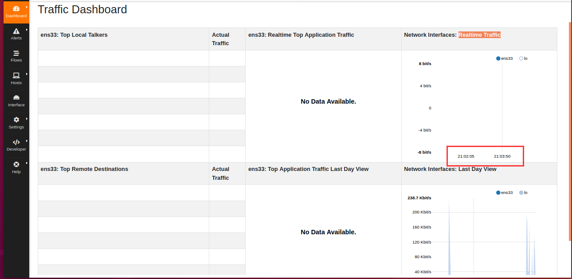The height and width of the screenshot is (279, 572).
Task: Expand the Help submenu arrow
Action: [27, 163]
